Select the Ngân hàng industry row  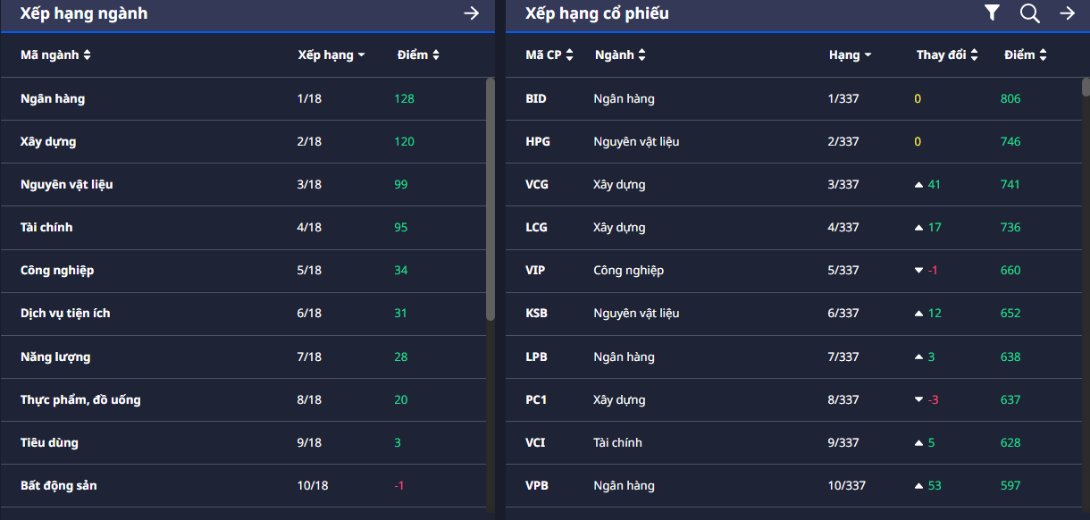[x=53, y=98]
